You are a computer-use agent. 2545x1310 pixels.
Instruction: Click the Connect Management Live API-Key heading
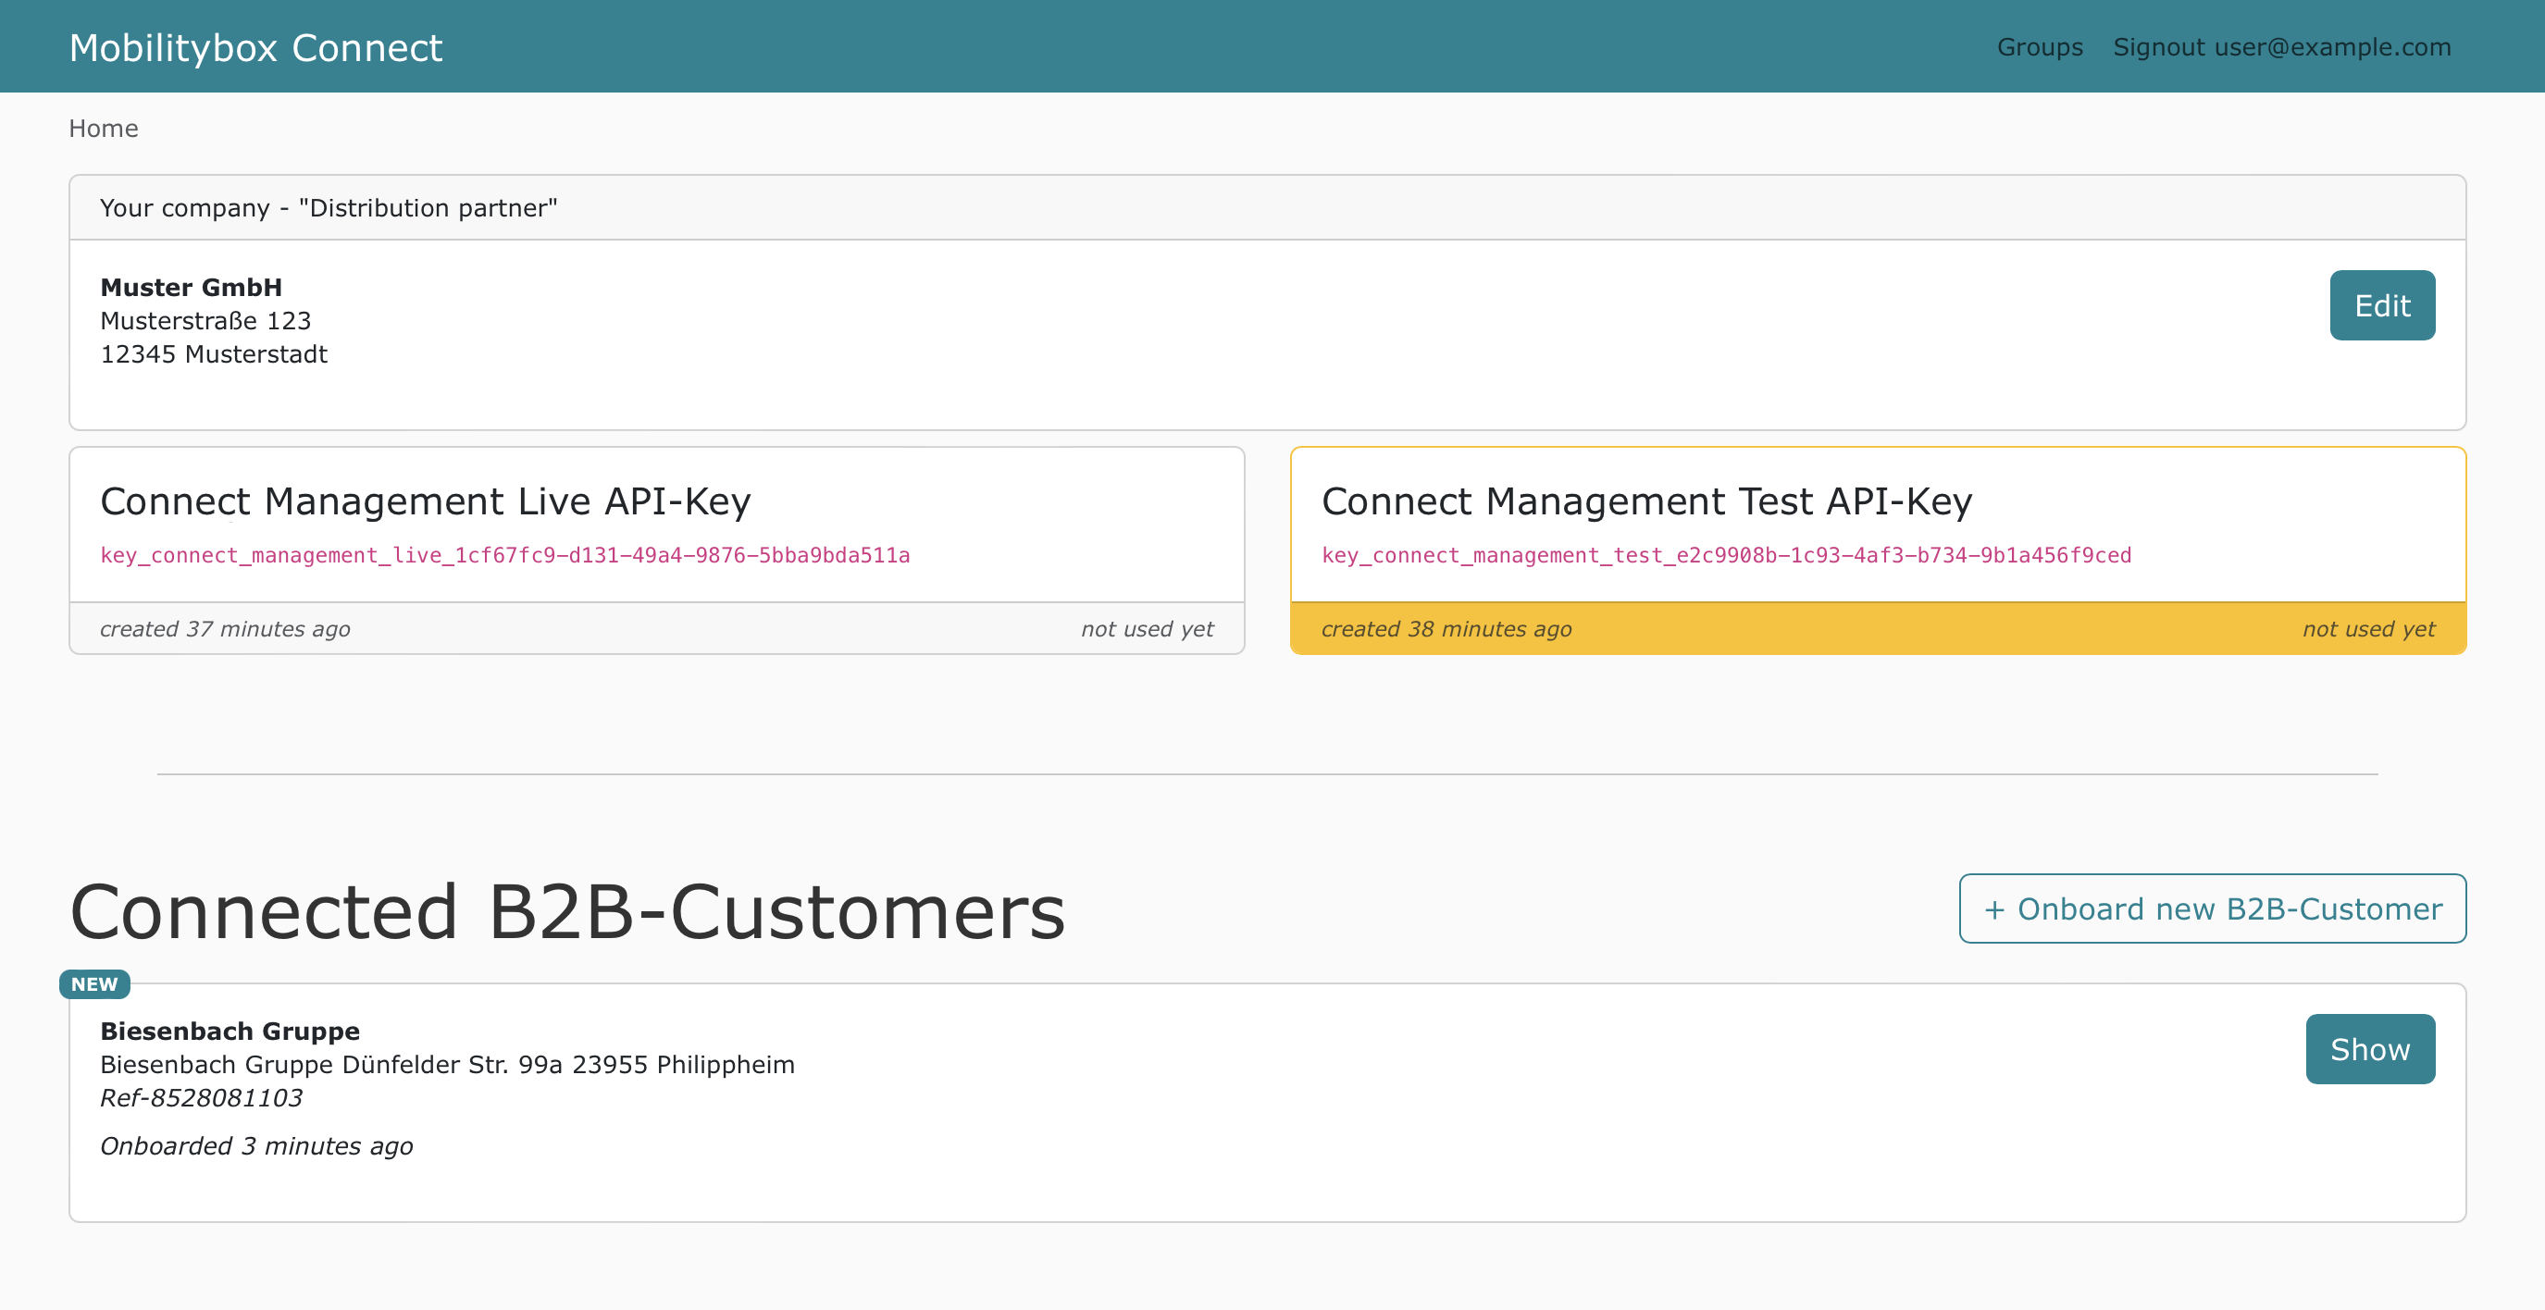426,501
